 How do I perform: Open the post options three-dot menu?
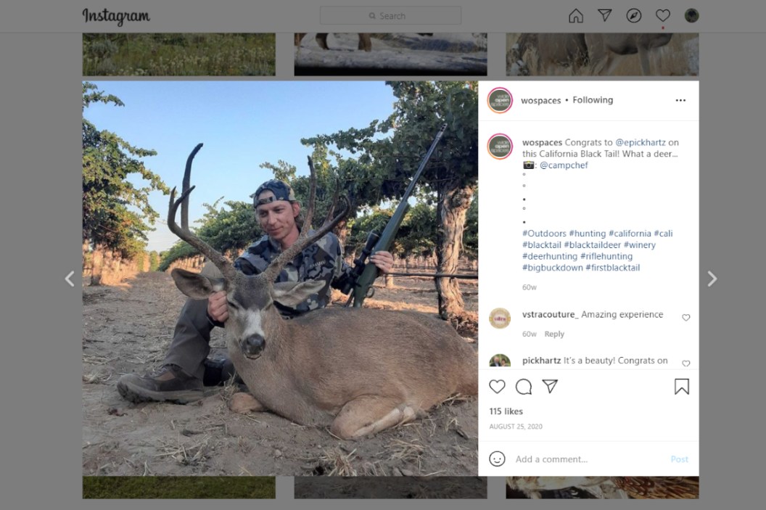coord(680,100)
